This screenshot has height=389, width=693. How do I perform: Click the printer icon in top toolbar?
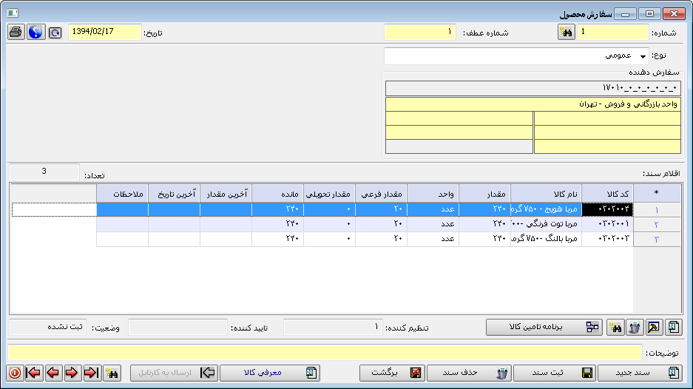tap(16, 33)
